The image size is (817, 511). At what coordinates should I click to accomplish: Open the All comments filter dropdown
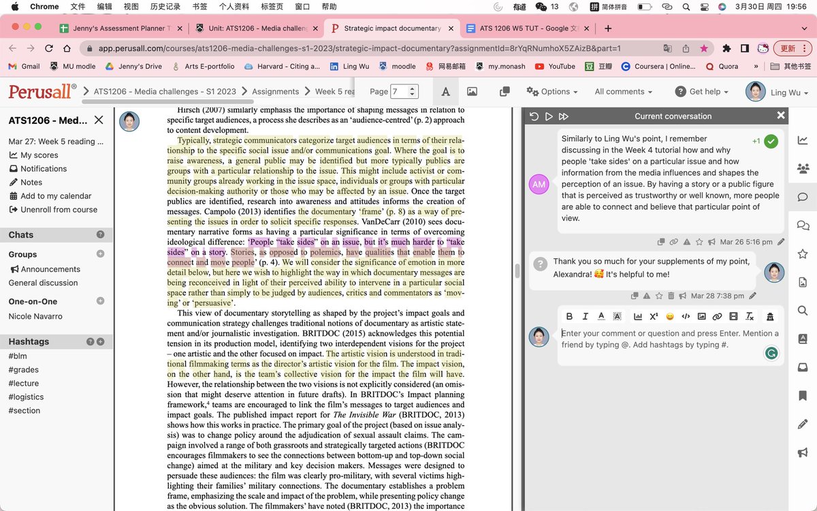tap(623, 91)
